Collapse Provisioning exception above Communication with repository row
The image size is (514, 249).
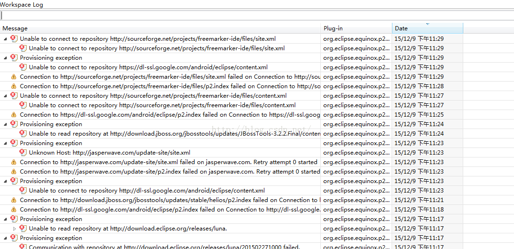[5, 239]
